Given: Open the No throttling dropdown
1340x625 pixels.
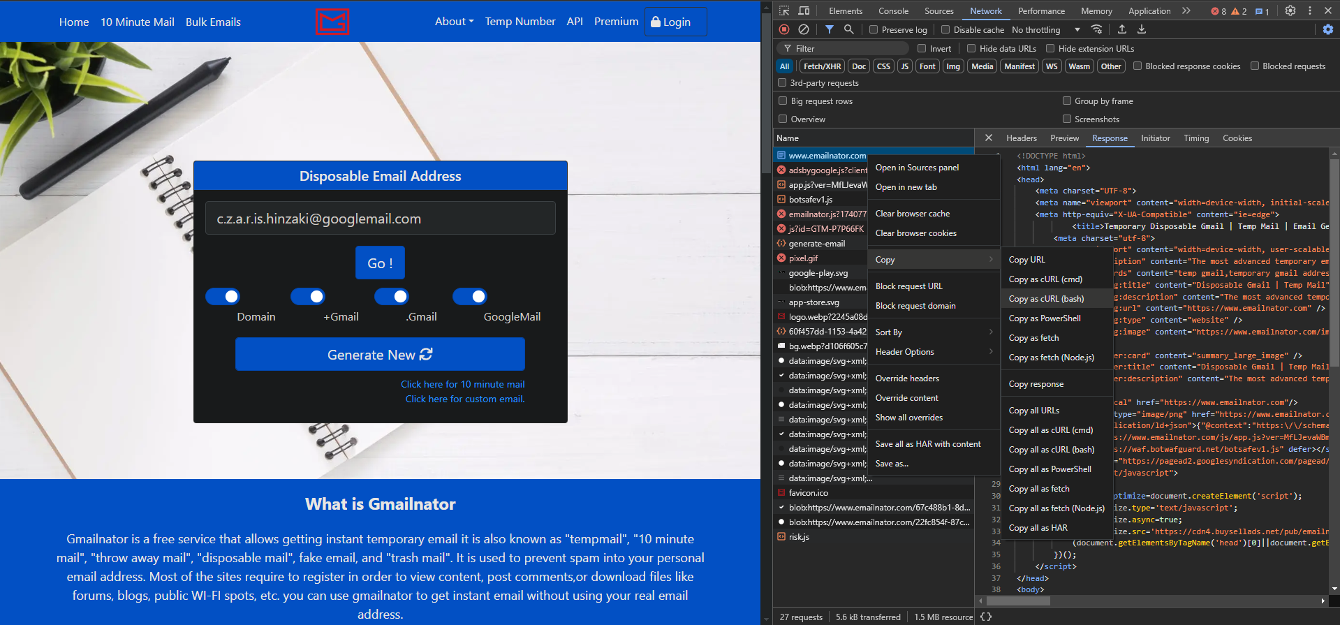Looking at the screenshot, I should (x=1045, y=29).
